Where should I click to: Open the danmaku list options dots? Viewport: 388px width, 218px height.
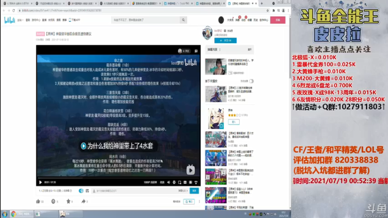[220, 50]
